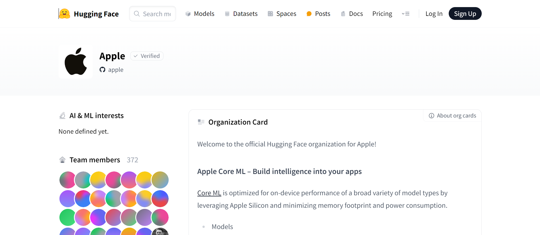Click the Apple organization logo
The image size is (540, 235).
point(76,62)
